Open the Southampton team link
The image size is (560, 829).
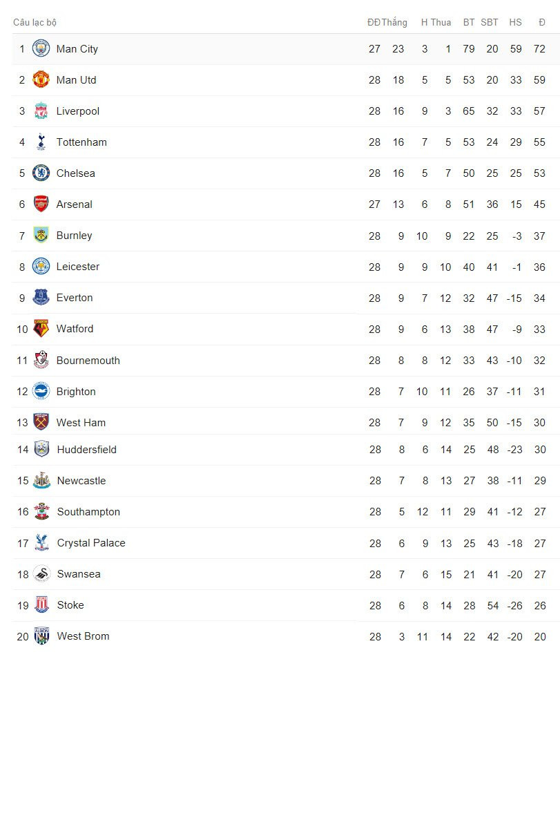tap(88, 512)
